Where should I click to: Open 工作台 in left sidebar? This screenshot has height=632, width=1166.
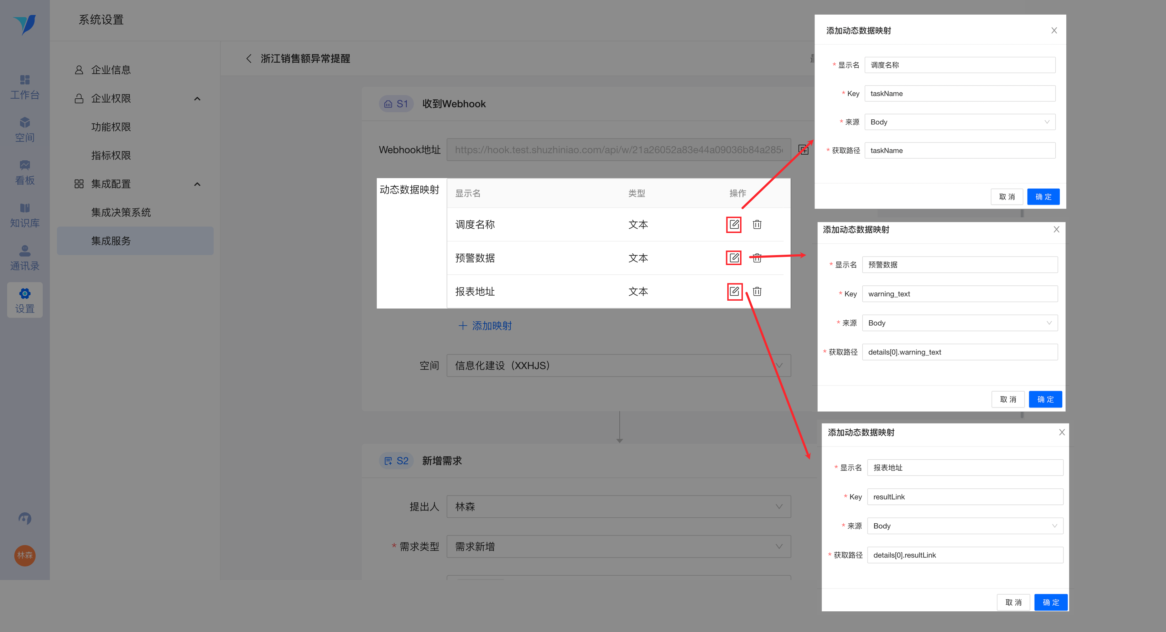pyautogui.click(x=25, y=87)
